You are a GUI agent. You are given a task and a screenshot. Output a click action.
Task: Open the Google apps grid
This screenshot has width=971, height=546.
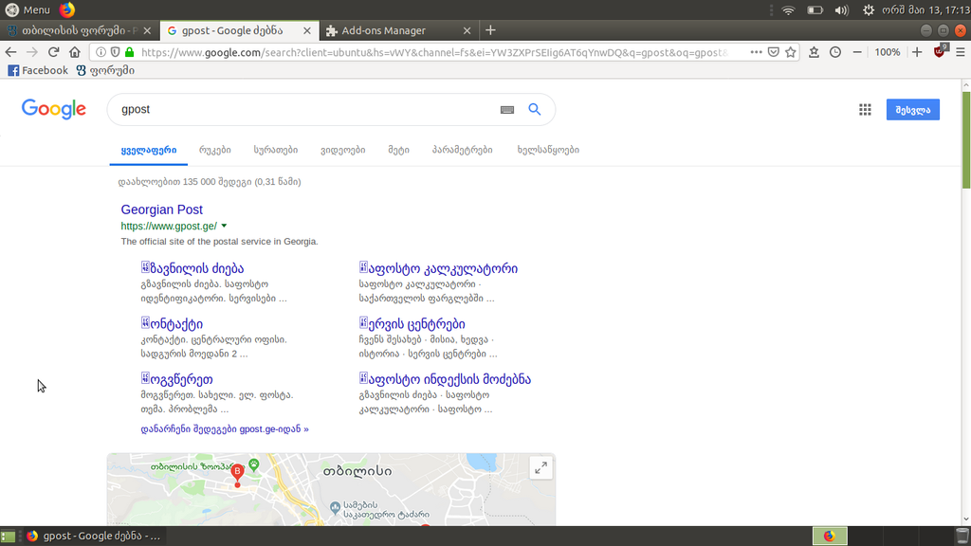pyautogui.click(x=865, y=110)
